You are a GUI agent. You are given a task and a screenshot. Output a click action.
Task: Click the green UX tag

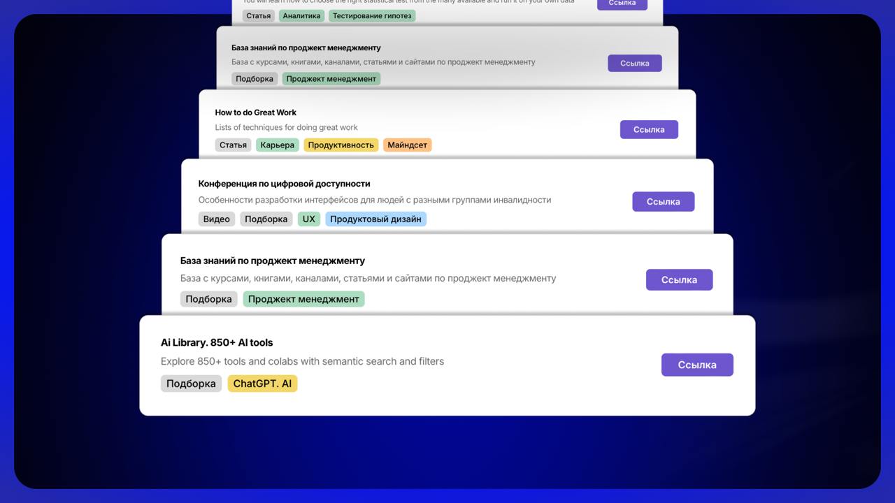[x=308, y=219]
